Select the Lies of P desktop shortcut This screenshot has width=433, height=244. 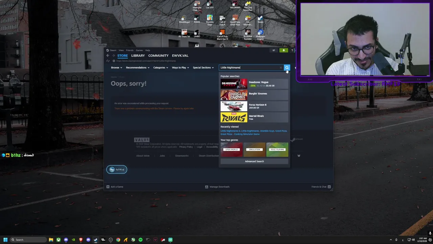210,5
